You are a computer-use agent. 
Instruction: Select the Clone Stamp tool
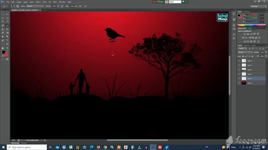3,29
